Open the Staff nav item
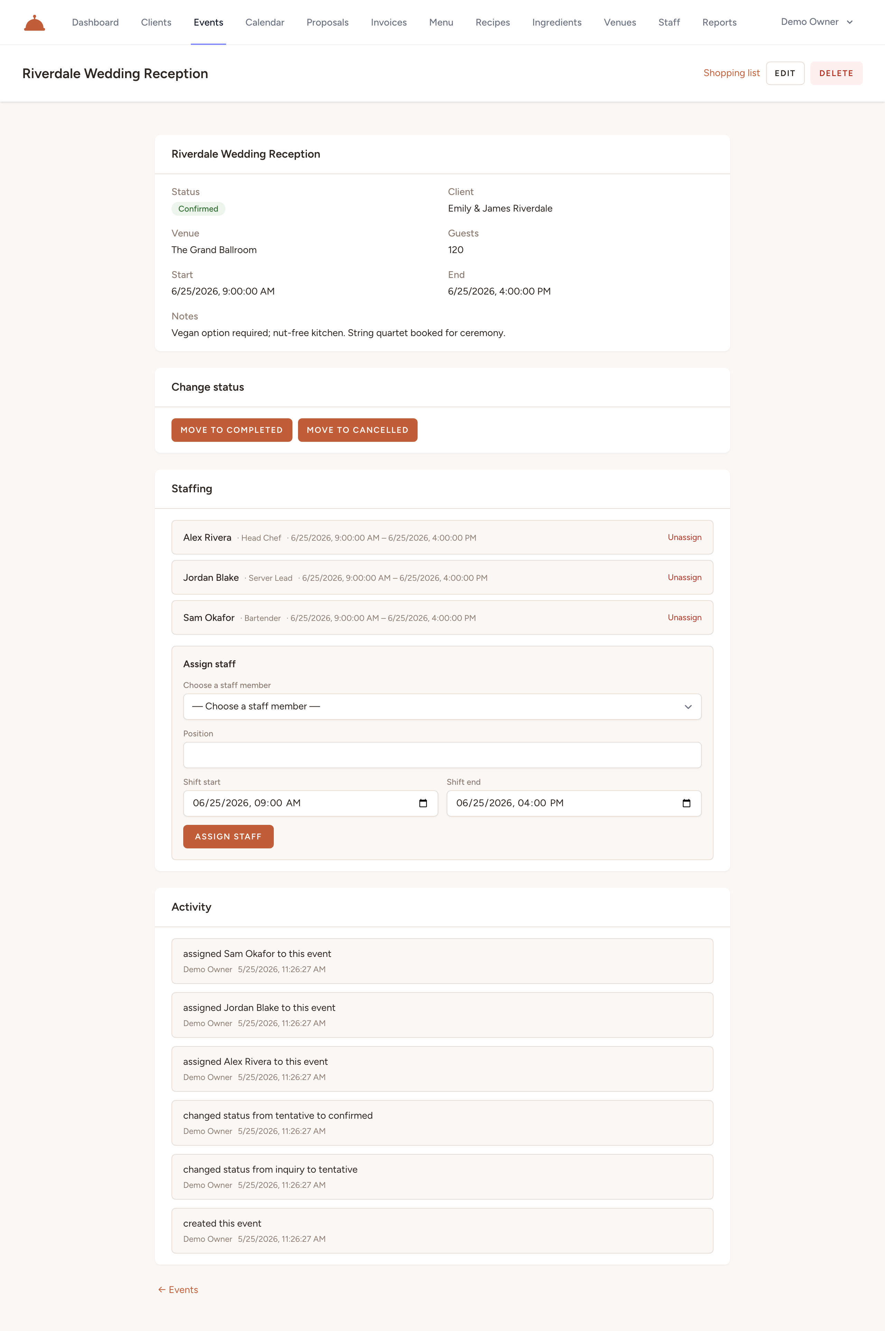The width and height of the screenshot is (885, 1331). tap(669, 22)
